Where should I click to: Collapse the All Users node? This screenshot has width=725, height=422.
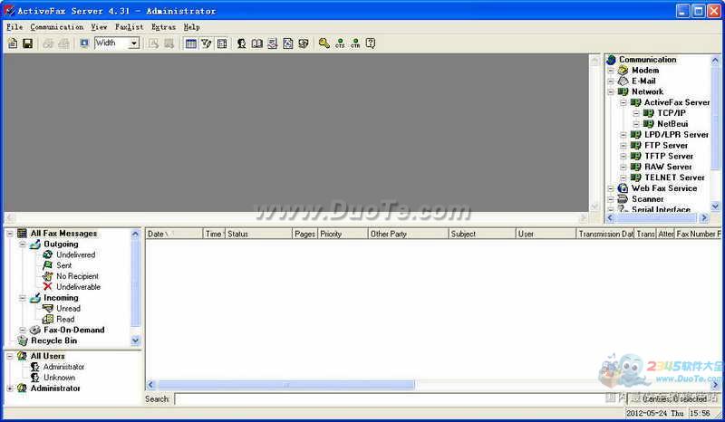[10, 356]
